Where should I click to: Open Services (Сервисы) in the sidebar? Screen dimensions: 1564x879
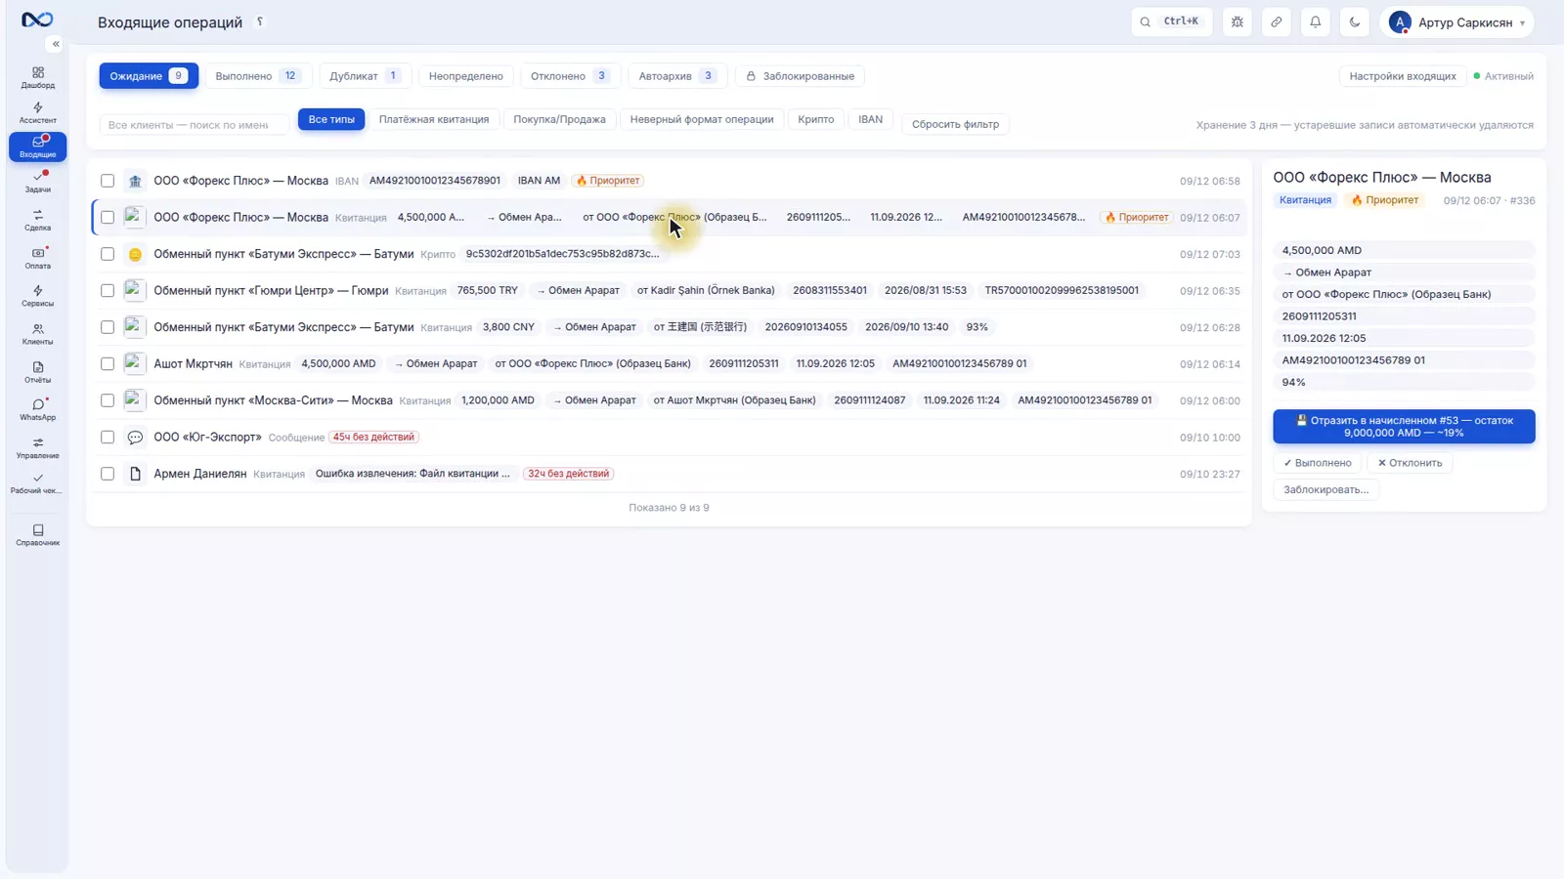[37, 296]
